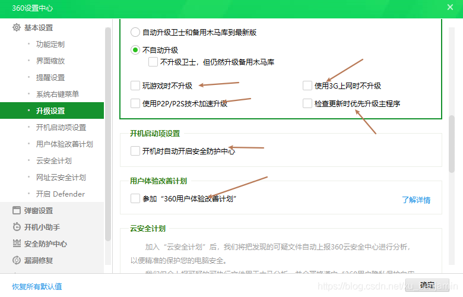Open 网址云安全计划 sidebar entry
463x297 pixels.
pyautogui.click(x=61, y=178)
